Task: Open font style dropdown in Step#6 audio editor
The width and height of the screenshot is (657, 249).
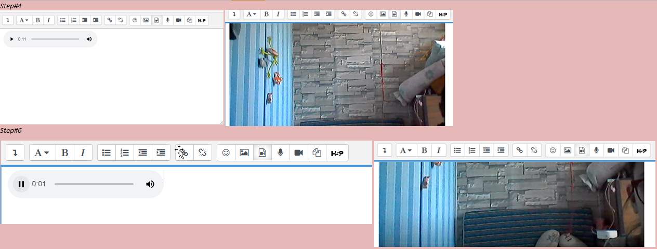Action: click(x=42, y=153)
